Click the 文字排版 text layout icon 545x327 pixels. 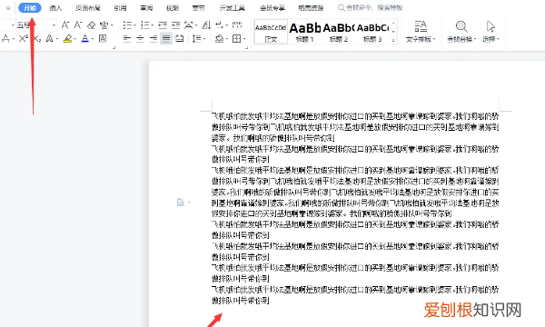[421, 26]
